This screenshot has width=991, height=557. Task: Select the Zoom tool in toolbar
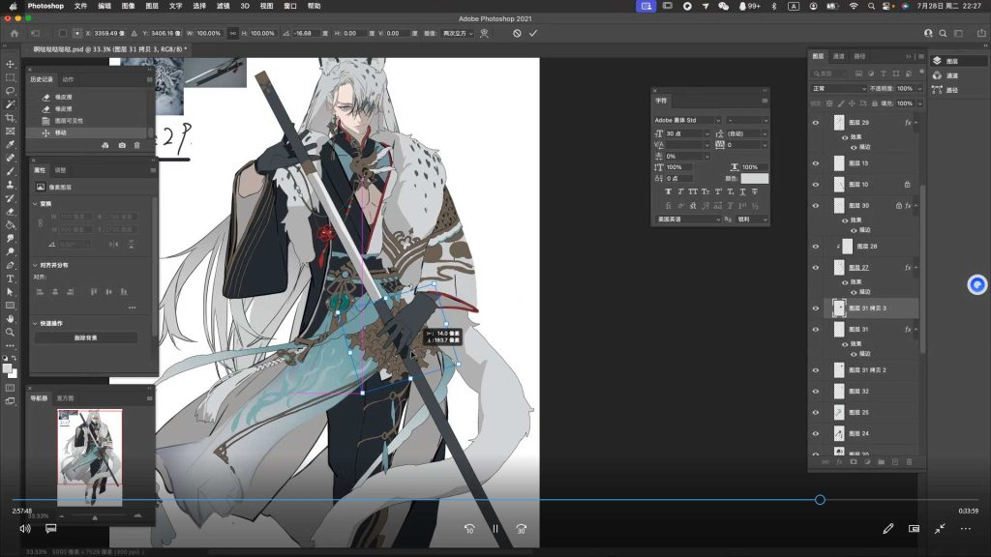point(10,333)
